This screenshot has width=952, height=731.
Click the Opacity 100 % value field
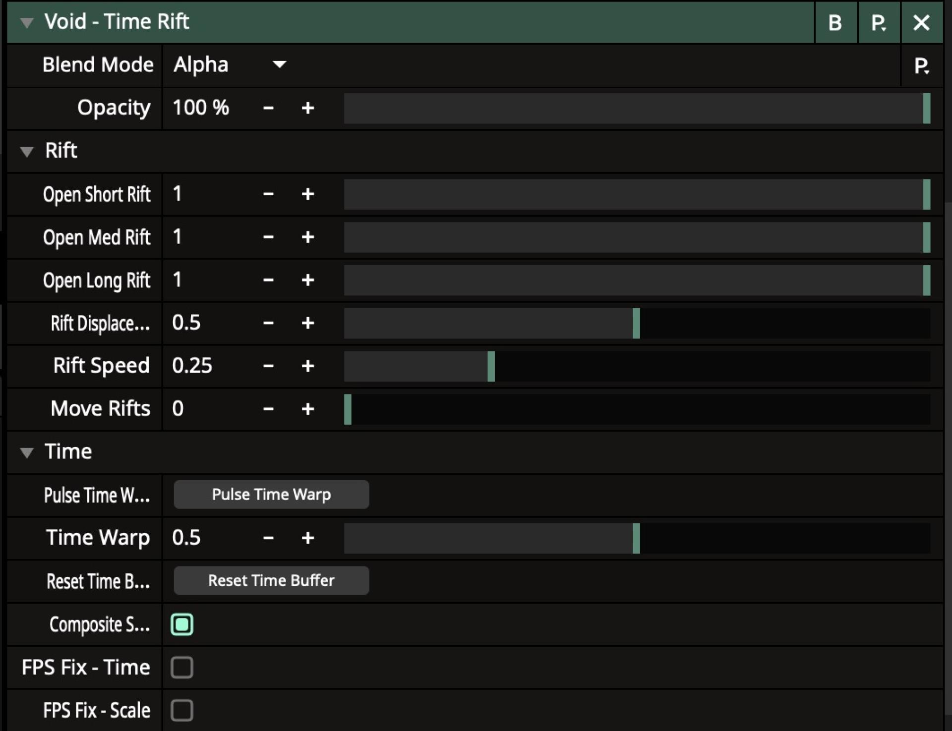pos(201,108)
